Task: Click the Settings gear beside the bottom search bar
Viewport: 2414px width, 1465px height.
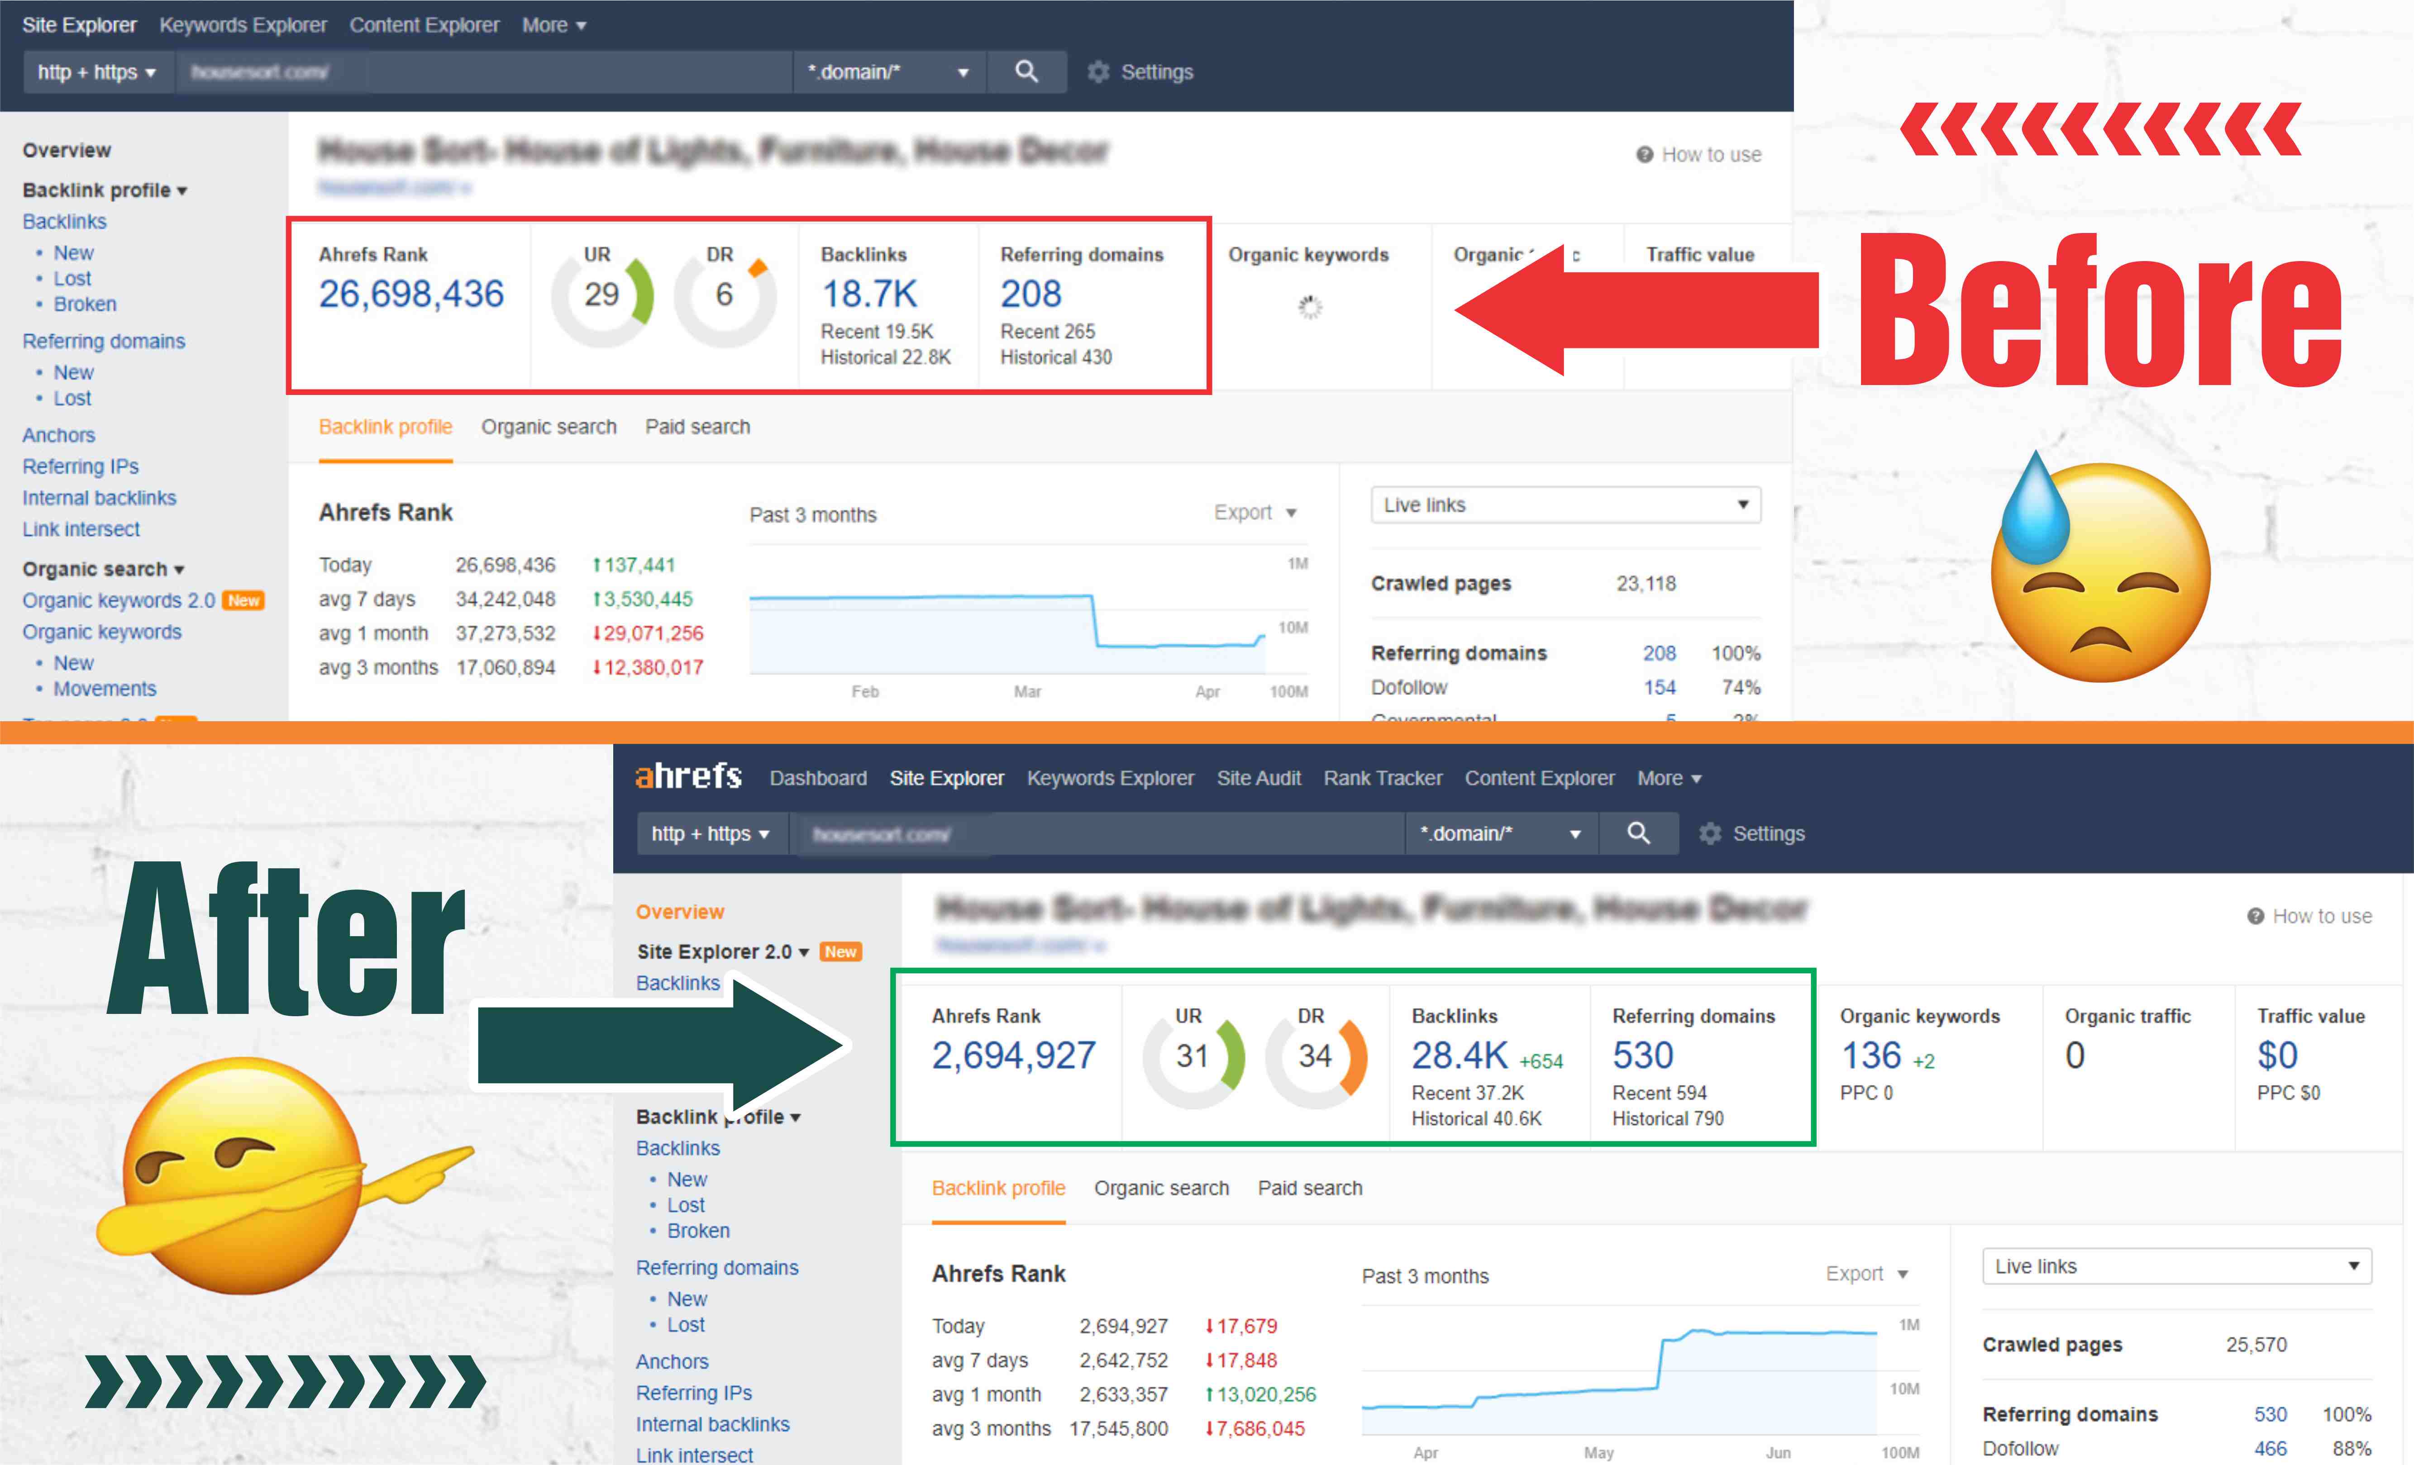Action: tap(1710, 833)
